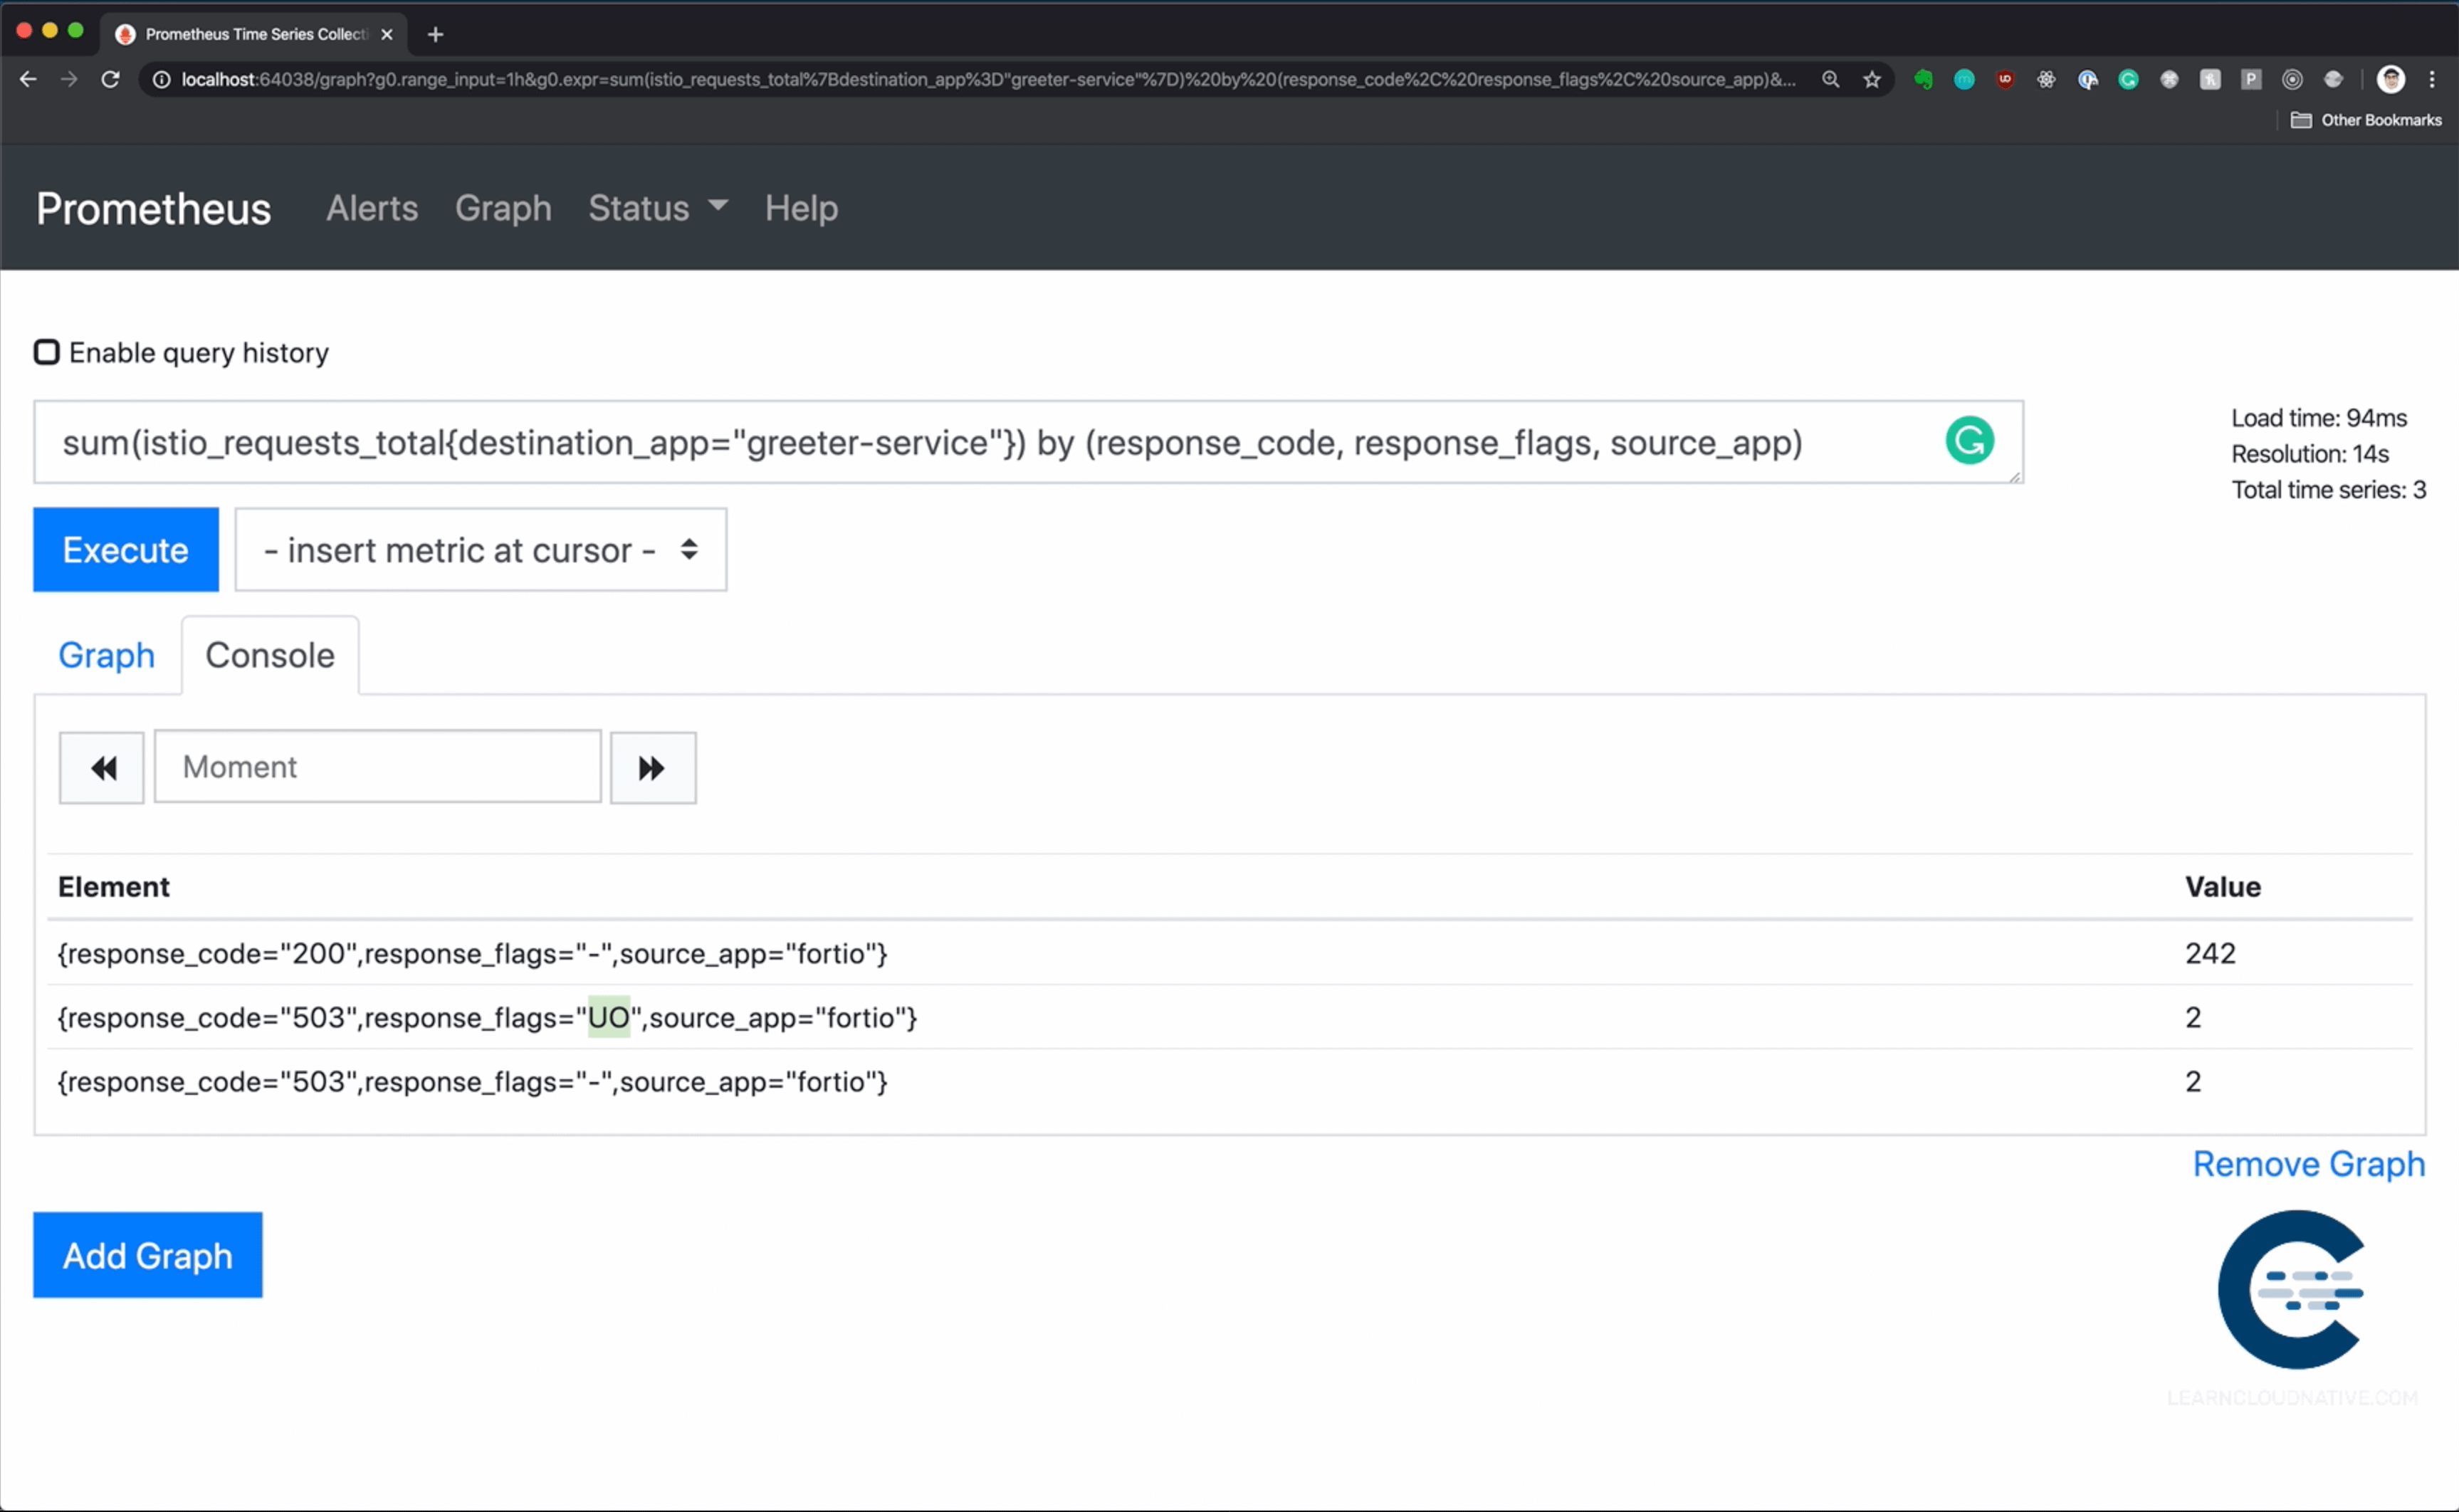Open the gray command-symbol extension
Screen dimensions: 2459x1512
[x=2169, y=79]
